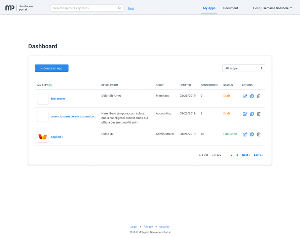The width and height of the screenshot is (300, 238).
Task: Expand the Username Goeshere account menu
Action: (273, 8)
